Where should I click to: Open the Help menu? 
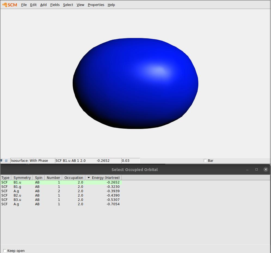[x=111, y=5]
